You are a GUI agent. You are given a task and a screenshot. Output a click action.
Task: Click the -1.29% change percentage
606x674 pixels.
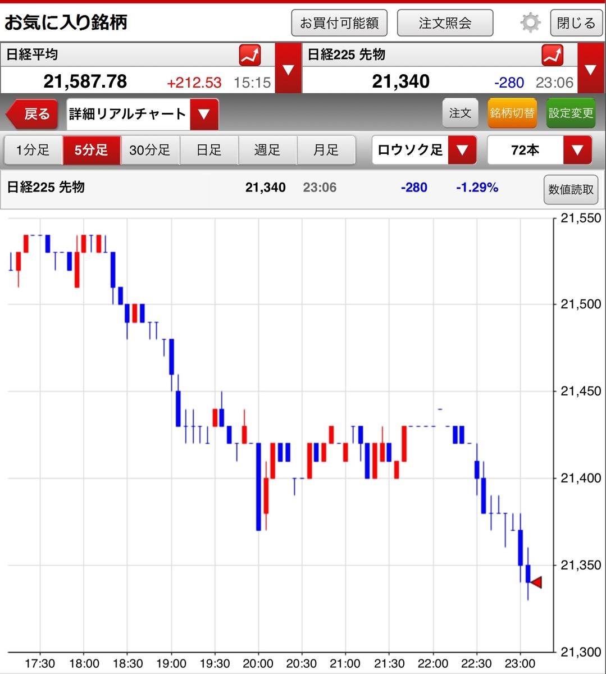pyautogui.click(x=477, y=187)
